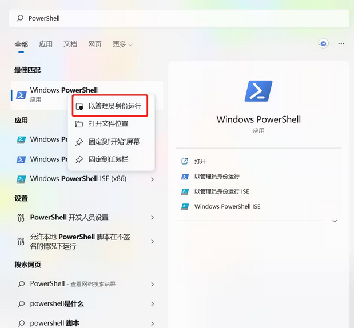Select Windows PowerShell best match result
354x328 pixels.
[x=87, y=95]
